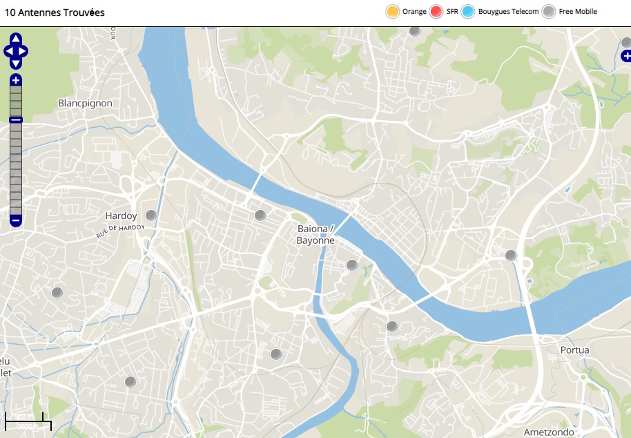Pan the map down with the south arrow
The height and width of the screenshot is (438, 631).
pos(16,63)
